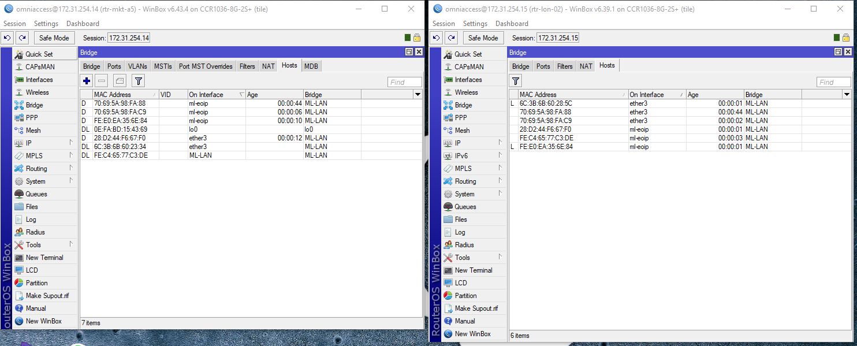Click inside the Find input field

click(x=404, y=81)
